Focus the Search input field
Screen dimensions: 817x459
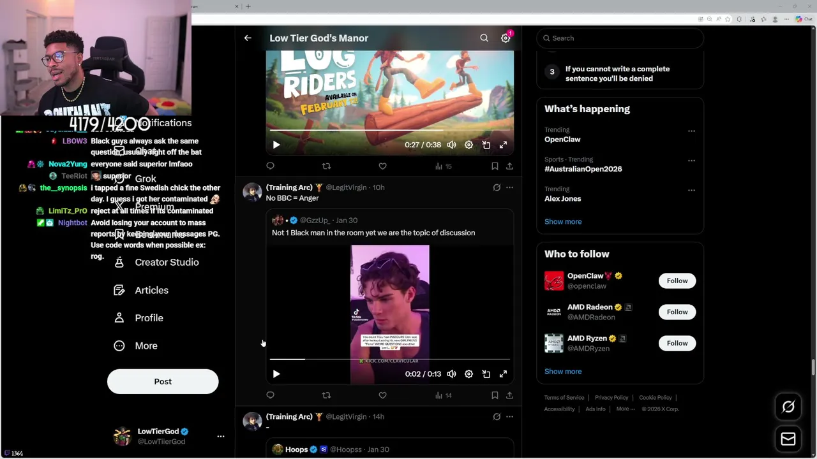coord(620,38)
